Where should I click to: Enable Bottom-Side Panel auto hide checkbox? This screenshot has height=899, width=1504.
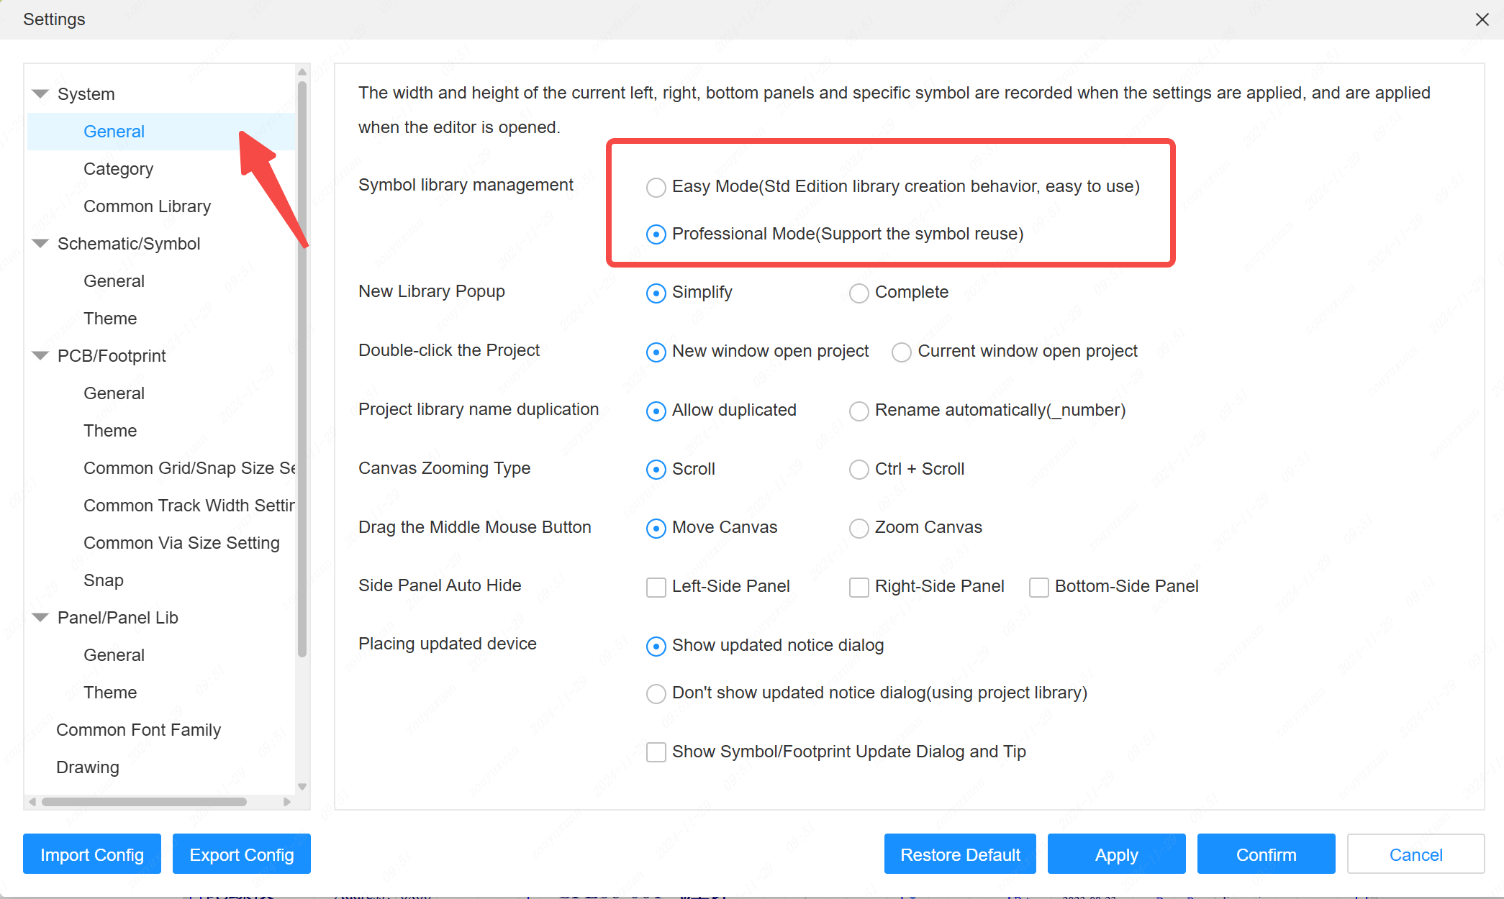click(1038, 587)
